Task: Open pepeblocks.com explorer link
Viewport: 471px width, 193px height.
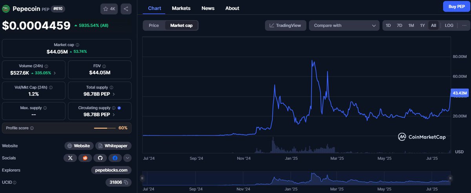Action: click(x=111, y=170)
